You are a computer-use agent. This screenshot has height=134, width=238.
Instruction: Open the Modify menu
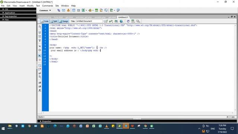tap(30, 6)
